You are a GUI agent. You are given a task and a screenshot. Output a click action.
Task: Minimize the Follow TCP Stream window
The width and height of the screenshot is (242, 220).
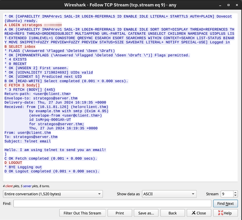tap(220, 5)
